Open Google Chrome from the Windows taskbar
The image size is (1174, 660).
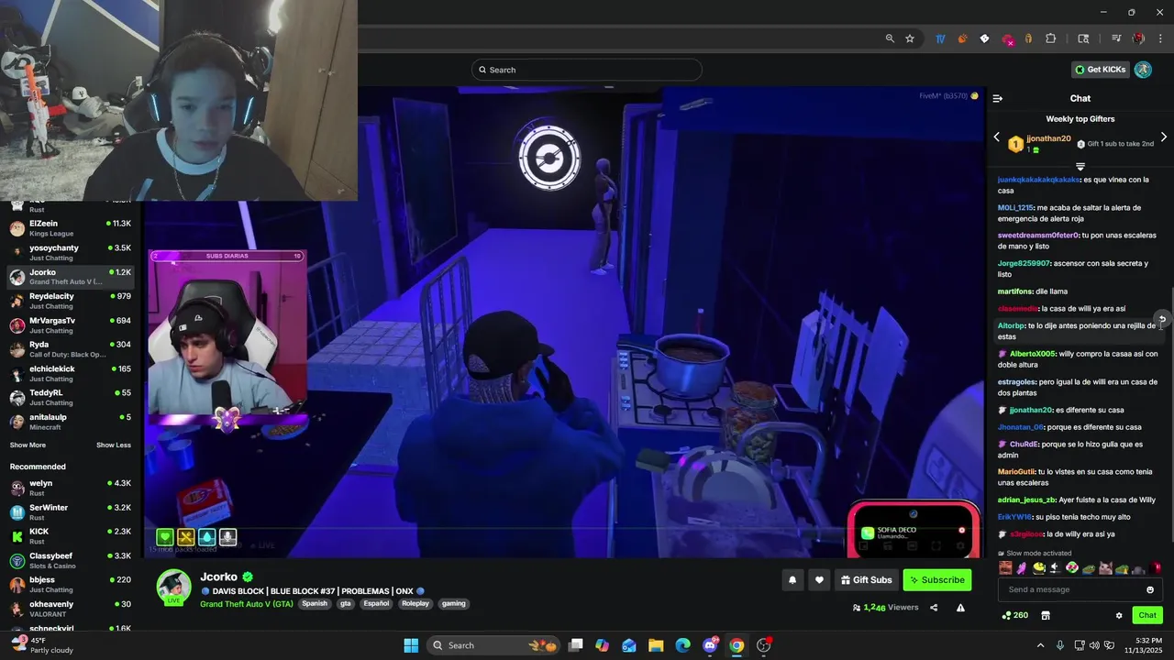(x=737, y=645)
